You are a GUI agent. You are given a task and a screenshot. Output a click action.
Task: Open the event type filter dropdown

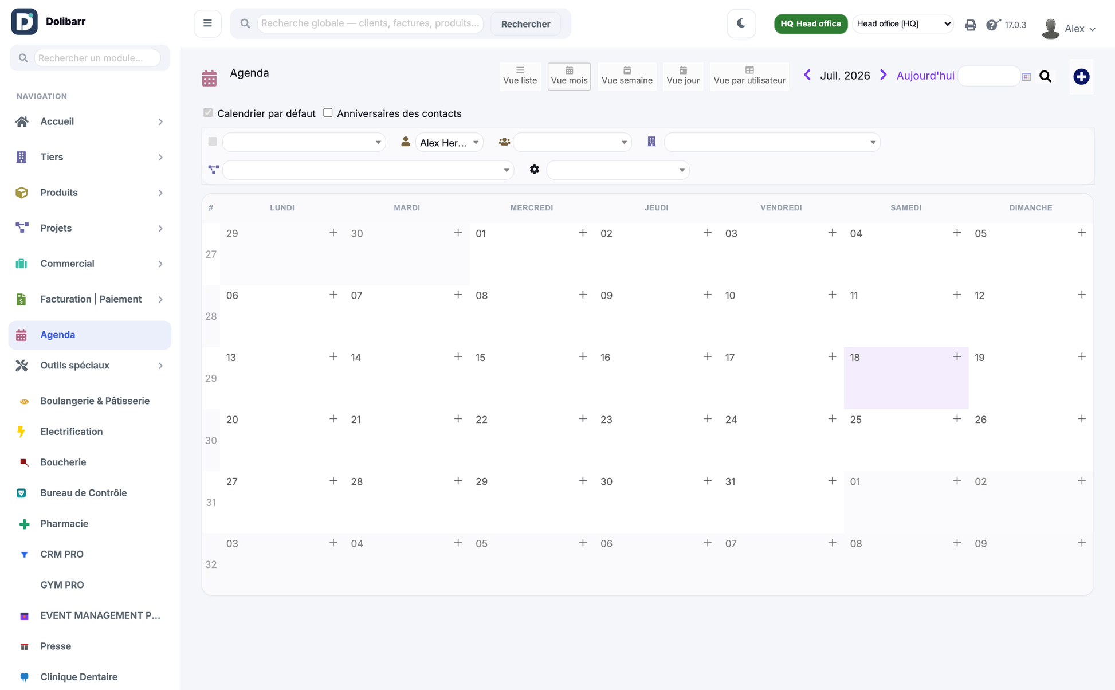click(304, 142)
